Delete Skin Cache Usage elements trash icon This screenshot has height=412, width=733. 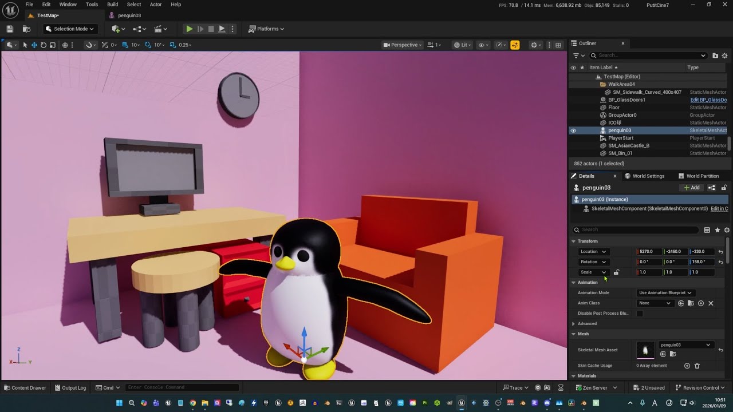tap(697, 366)
